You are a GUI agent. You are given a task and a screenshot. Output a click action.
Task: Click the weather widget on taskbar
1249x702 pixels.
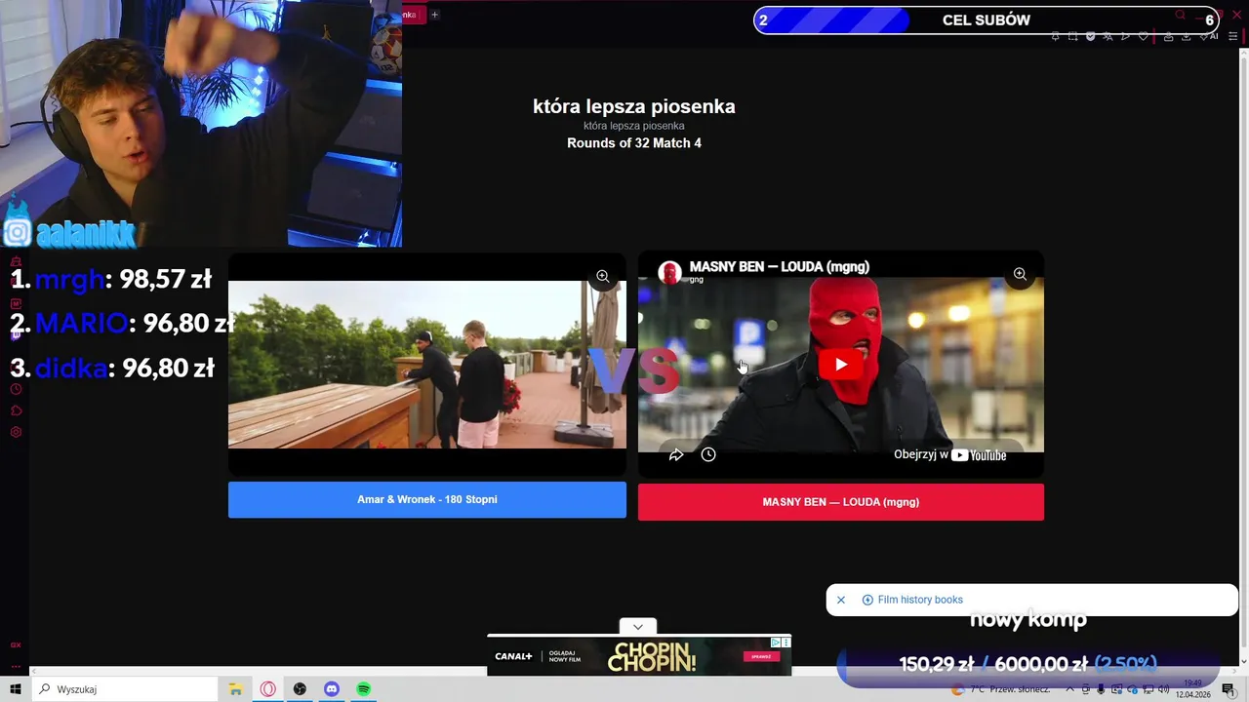pos(1000,689)
